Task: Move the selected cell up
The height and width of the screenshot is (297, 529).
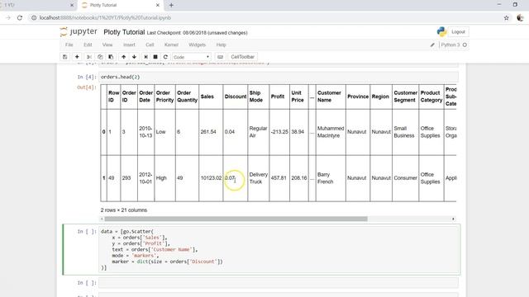Action: [123, 57]
